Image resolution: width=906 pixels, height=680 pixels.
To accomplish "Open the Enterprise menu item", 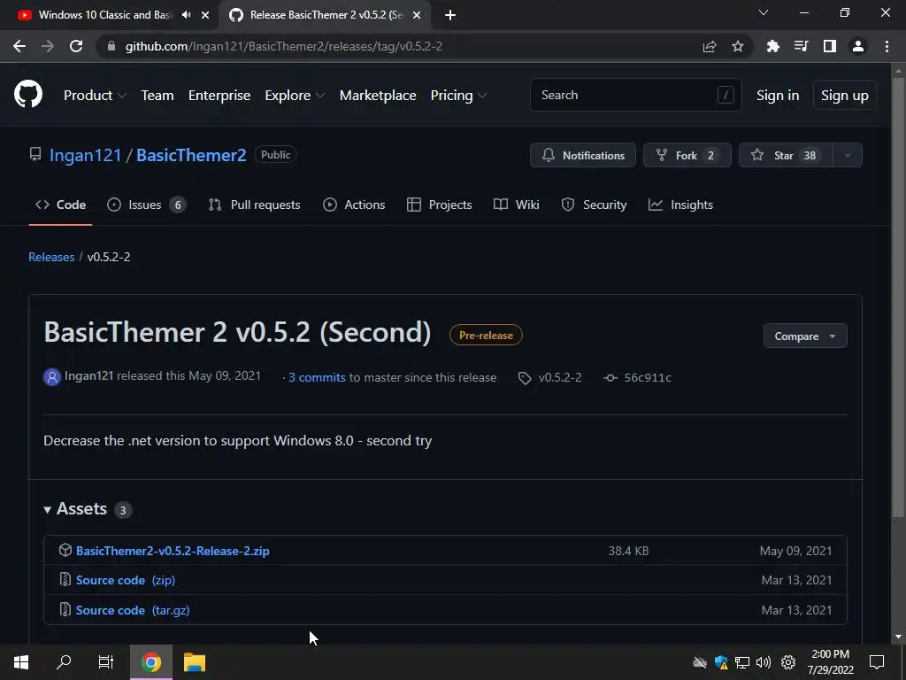I will coord(219,96).
